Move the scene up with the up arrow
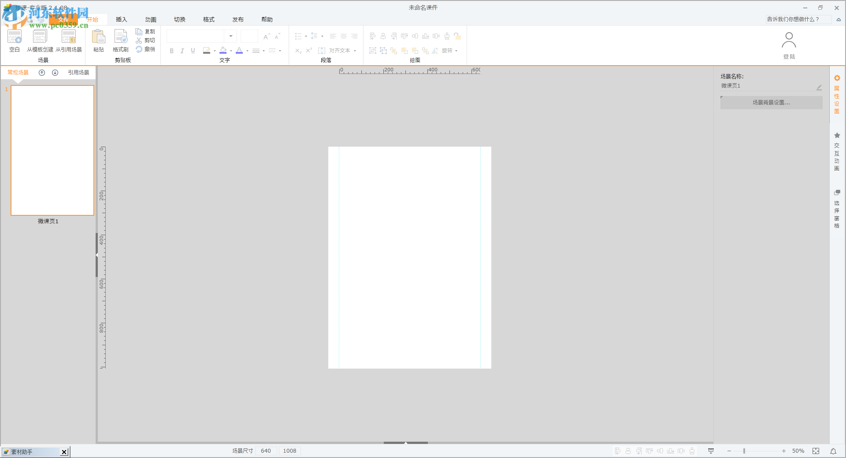Image resolution: width=846 pixels, height=458 pixels. pyautogui.click(x=42, y=73)
